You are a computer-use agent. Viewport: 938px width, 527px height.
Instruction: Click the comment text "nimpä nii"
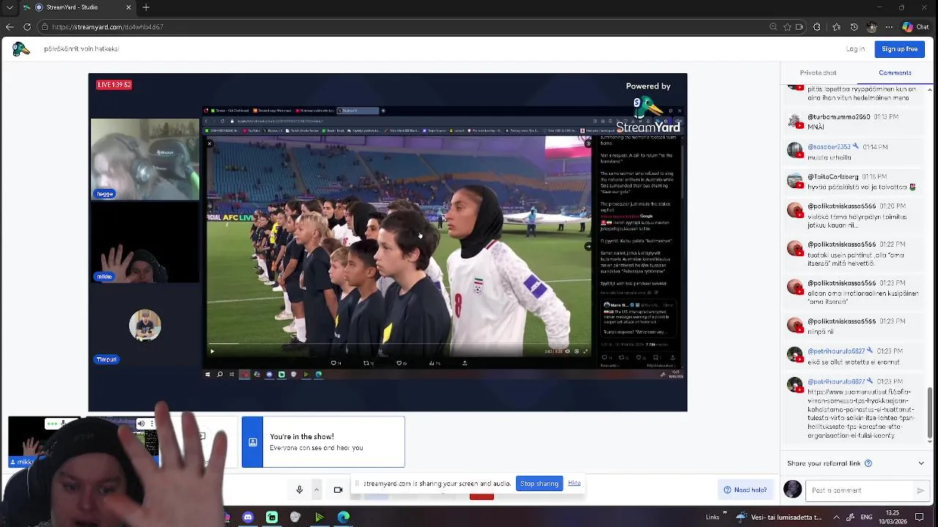click(x=821, y=332)
